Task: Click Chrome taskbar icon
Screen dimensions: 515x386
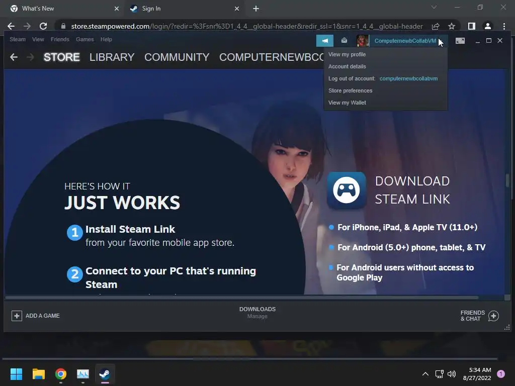Action: point(61,374)
